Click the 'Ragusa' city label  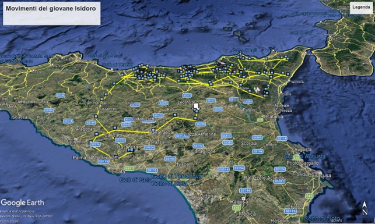(239, 202)
